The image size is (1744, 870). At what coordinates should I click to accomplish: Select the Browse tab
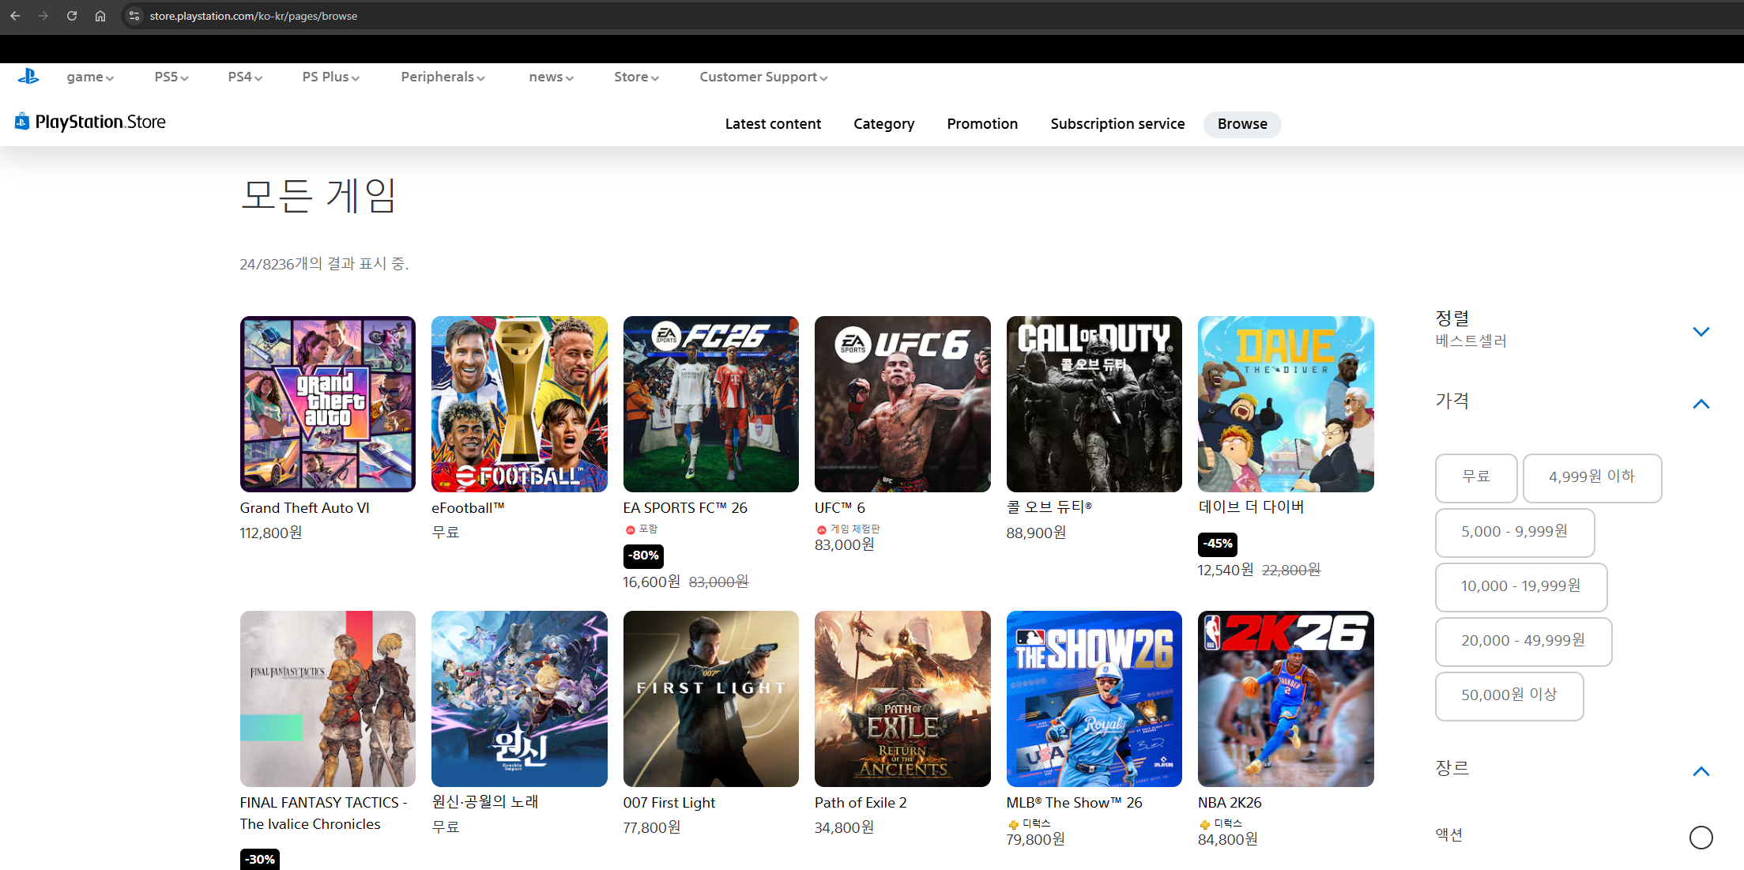pos(1242,124)
